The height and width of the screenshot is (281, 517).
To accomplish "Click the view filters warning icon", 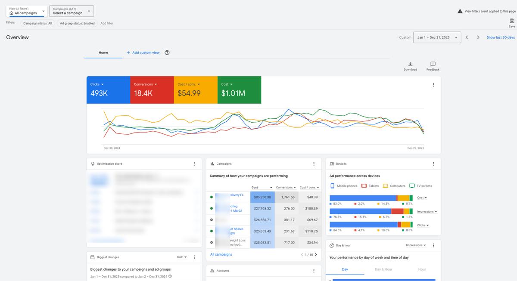I will click(x=460, y=11).
